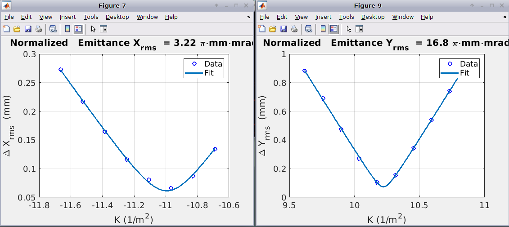Click Save icon in Figure 9 toolbar
Viewport: 509px width, 227px height.
[284, 29]
